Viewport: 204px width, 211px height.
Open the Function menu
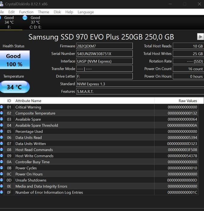click(x=26, y=12)
